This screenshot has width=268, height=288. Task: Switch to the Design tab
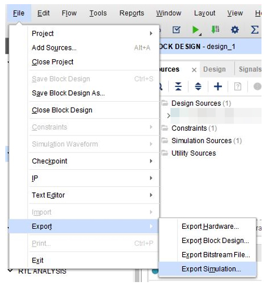[x=214, y=69]
